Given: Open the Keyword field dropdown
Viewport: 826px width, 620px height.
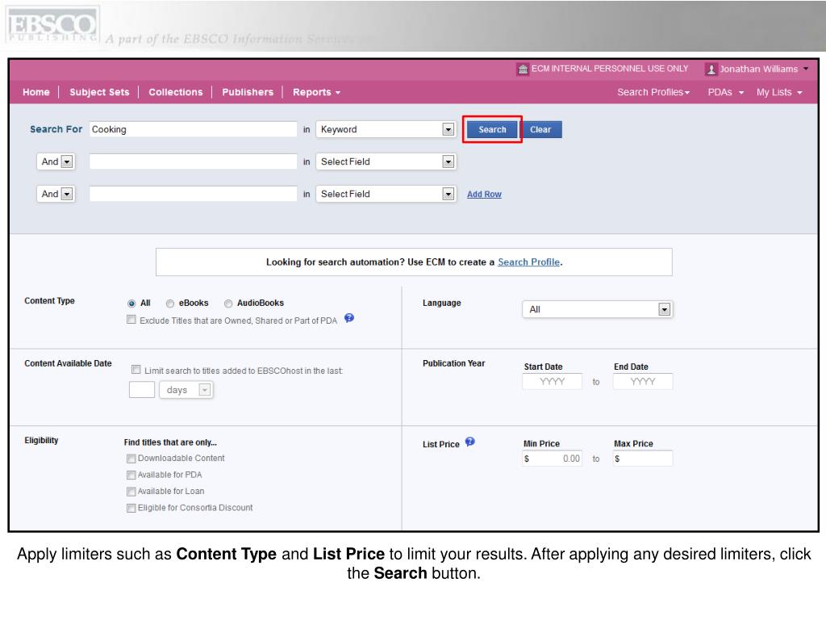Looking at the screenshot, I should tap(386, 129).
